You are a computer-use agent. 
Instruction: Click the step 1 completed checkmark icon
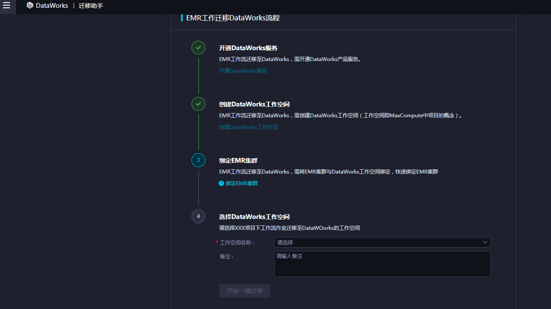(x=198, y=48)
